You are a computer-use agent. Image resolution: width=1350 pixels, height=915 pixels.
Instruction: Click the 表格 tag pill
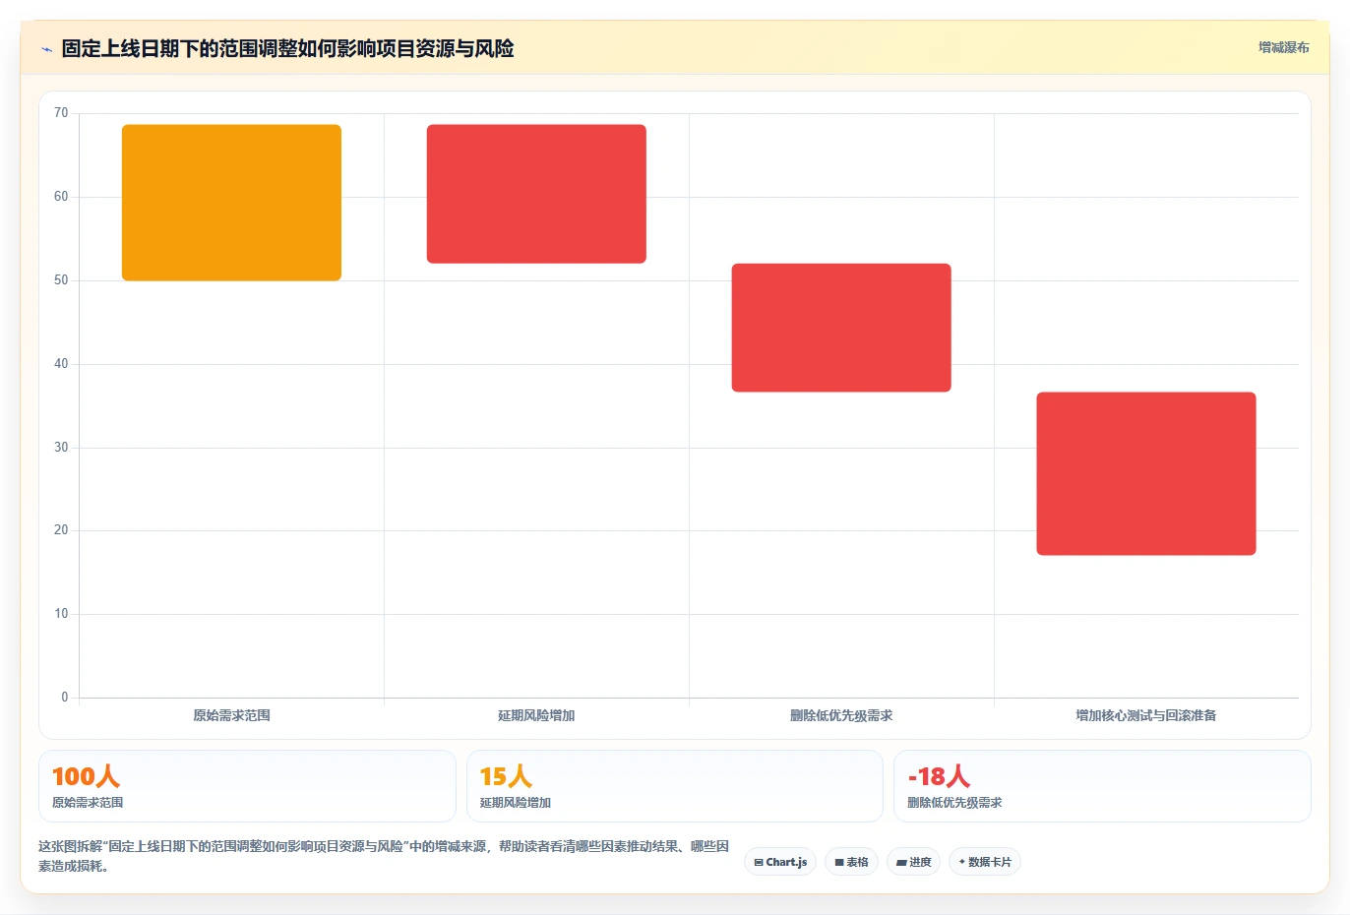(852, 862)
